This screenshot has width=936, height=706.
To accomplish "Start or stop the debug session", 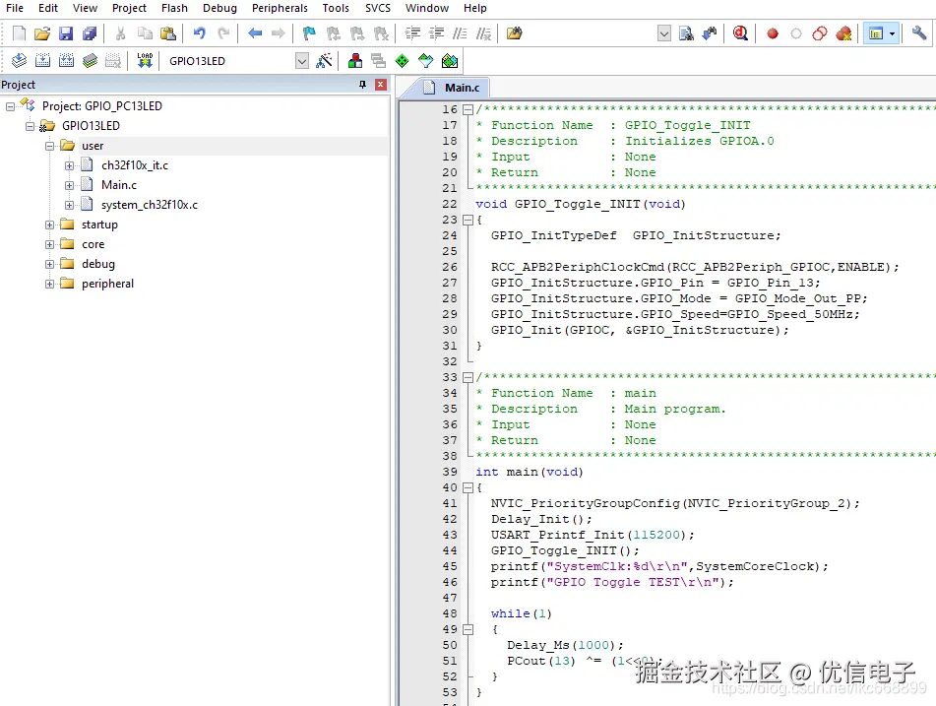I will tap(741, 33).
